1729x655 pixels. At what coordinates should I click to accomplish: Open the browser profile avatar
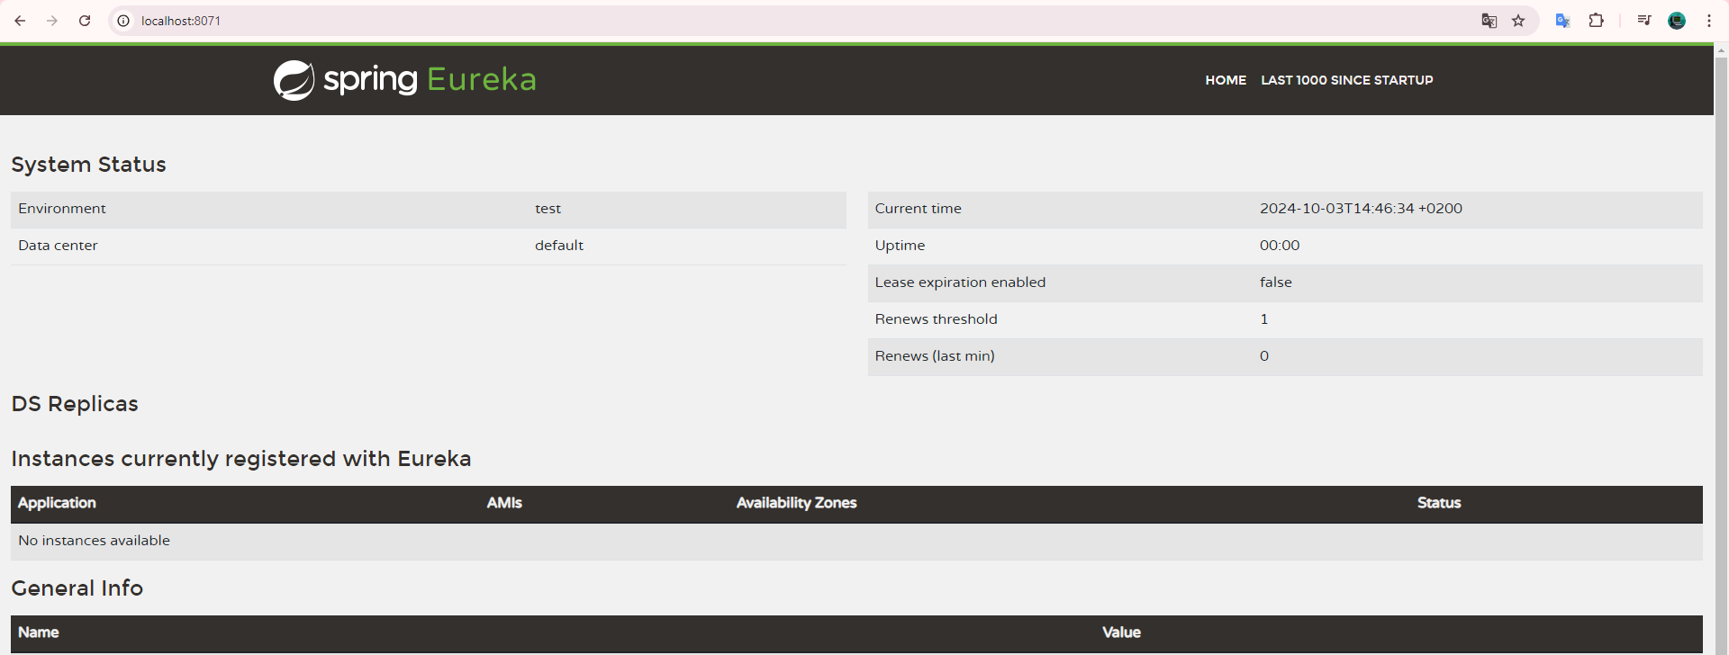[1677, 21]
